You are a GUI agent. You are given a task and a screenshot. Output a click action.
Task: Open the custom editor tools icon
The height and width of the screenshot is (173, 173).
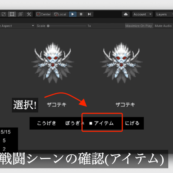pyautogui.click(x=29, y=14)
